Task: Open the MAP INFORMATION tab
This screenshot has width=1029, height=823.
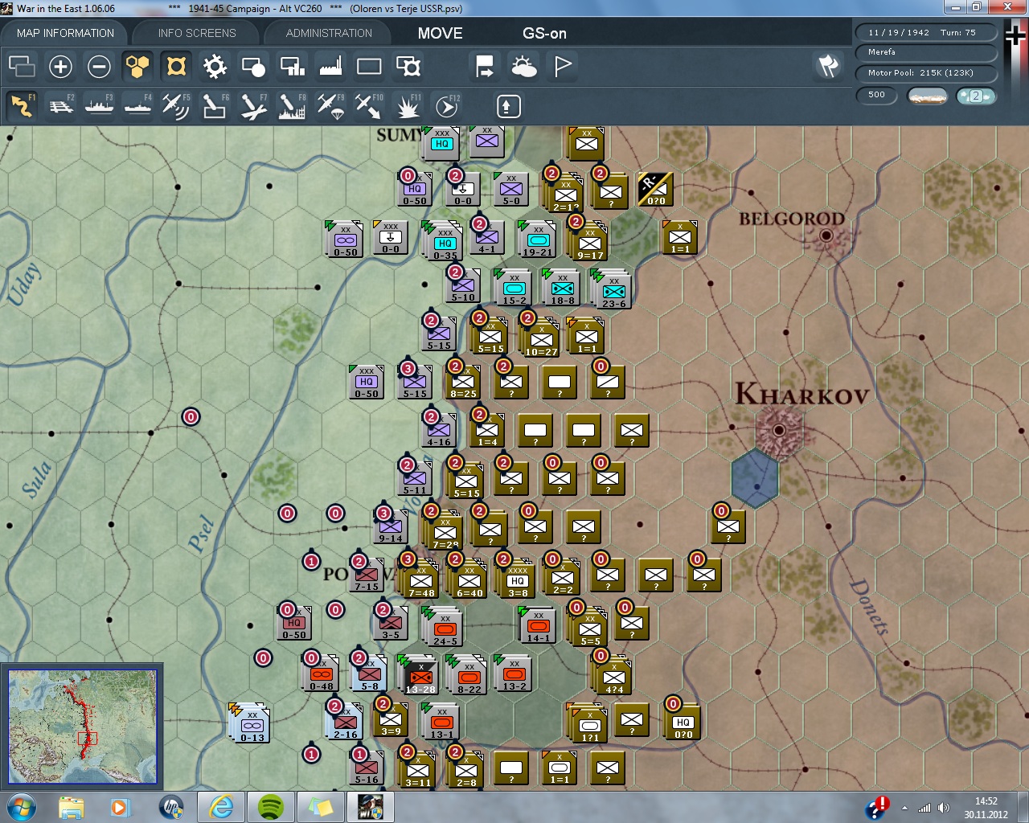Action: pyautogui.click(x=65, y=33)
